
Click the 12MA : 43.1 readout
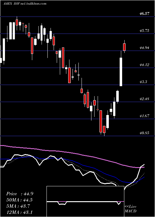[20, 212]
